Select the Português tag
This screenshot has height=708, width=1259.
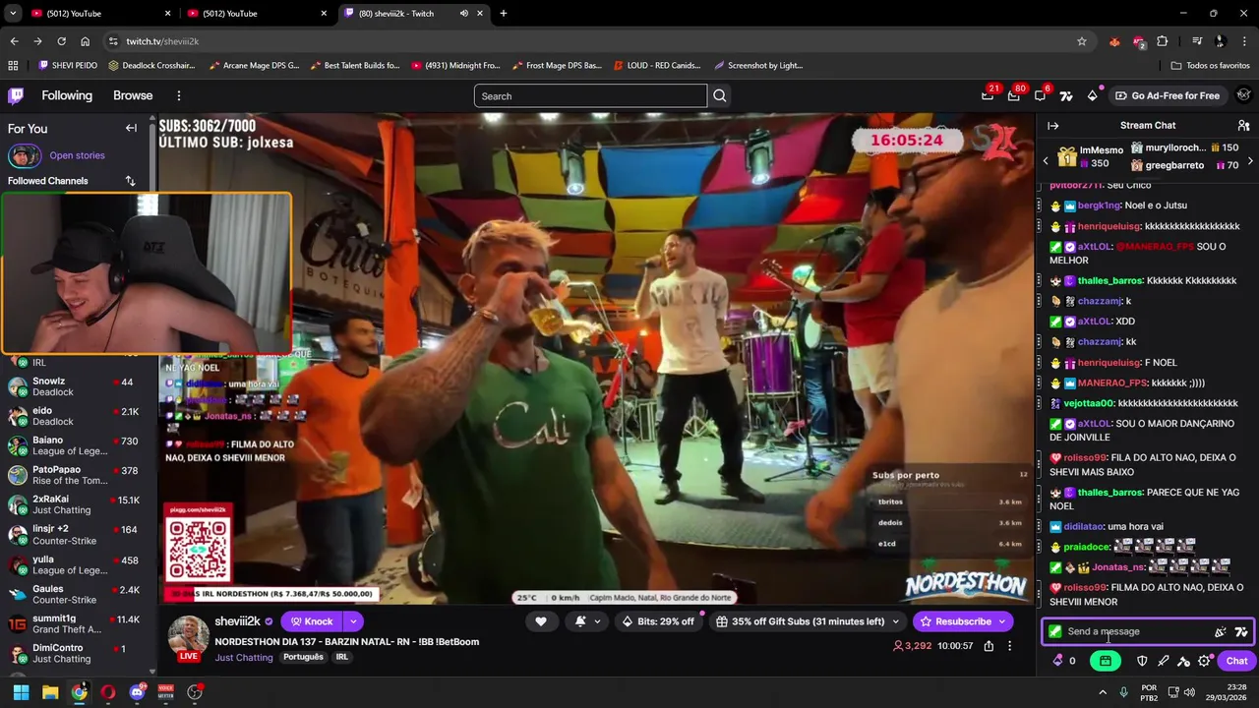click(x=303, y=657)
